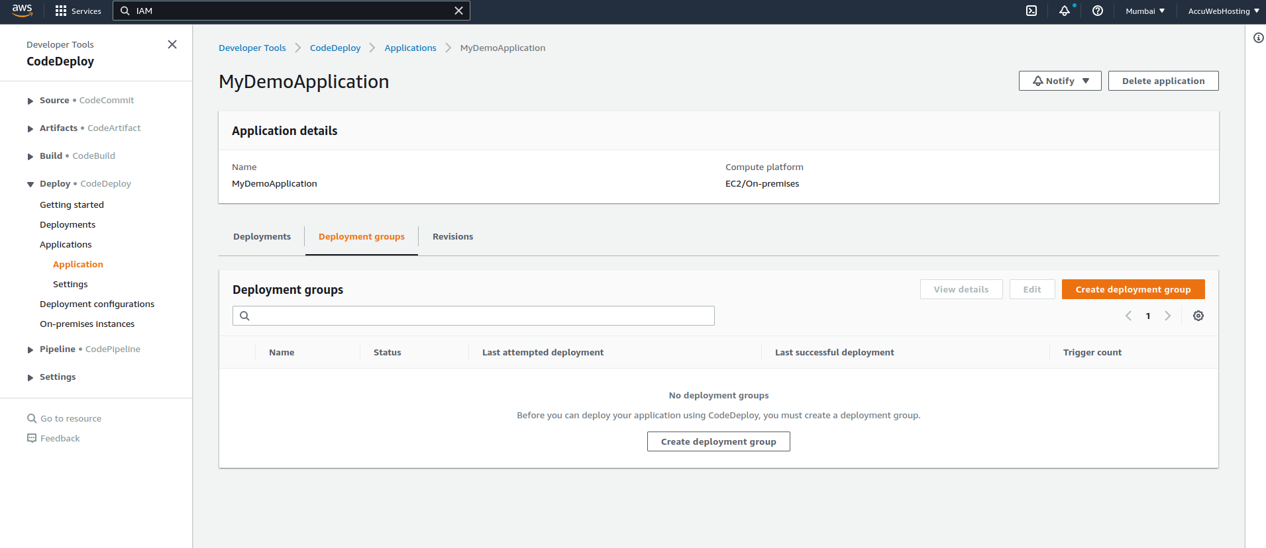This screenshot has height=548, width=1266.
Task: Open table preferences gear icon
Action: pyautogui.click(x=1198, y=316)
